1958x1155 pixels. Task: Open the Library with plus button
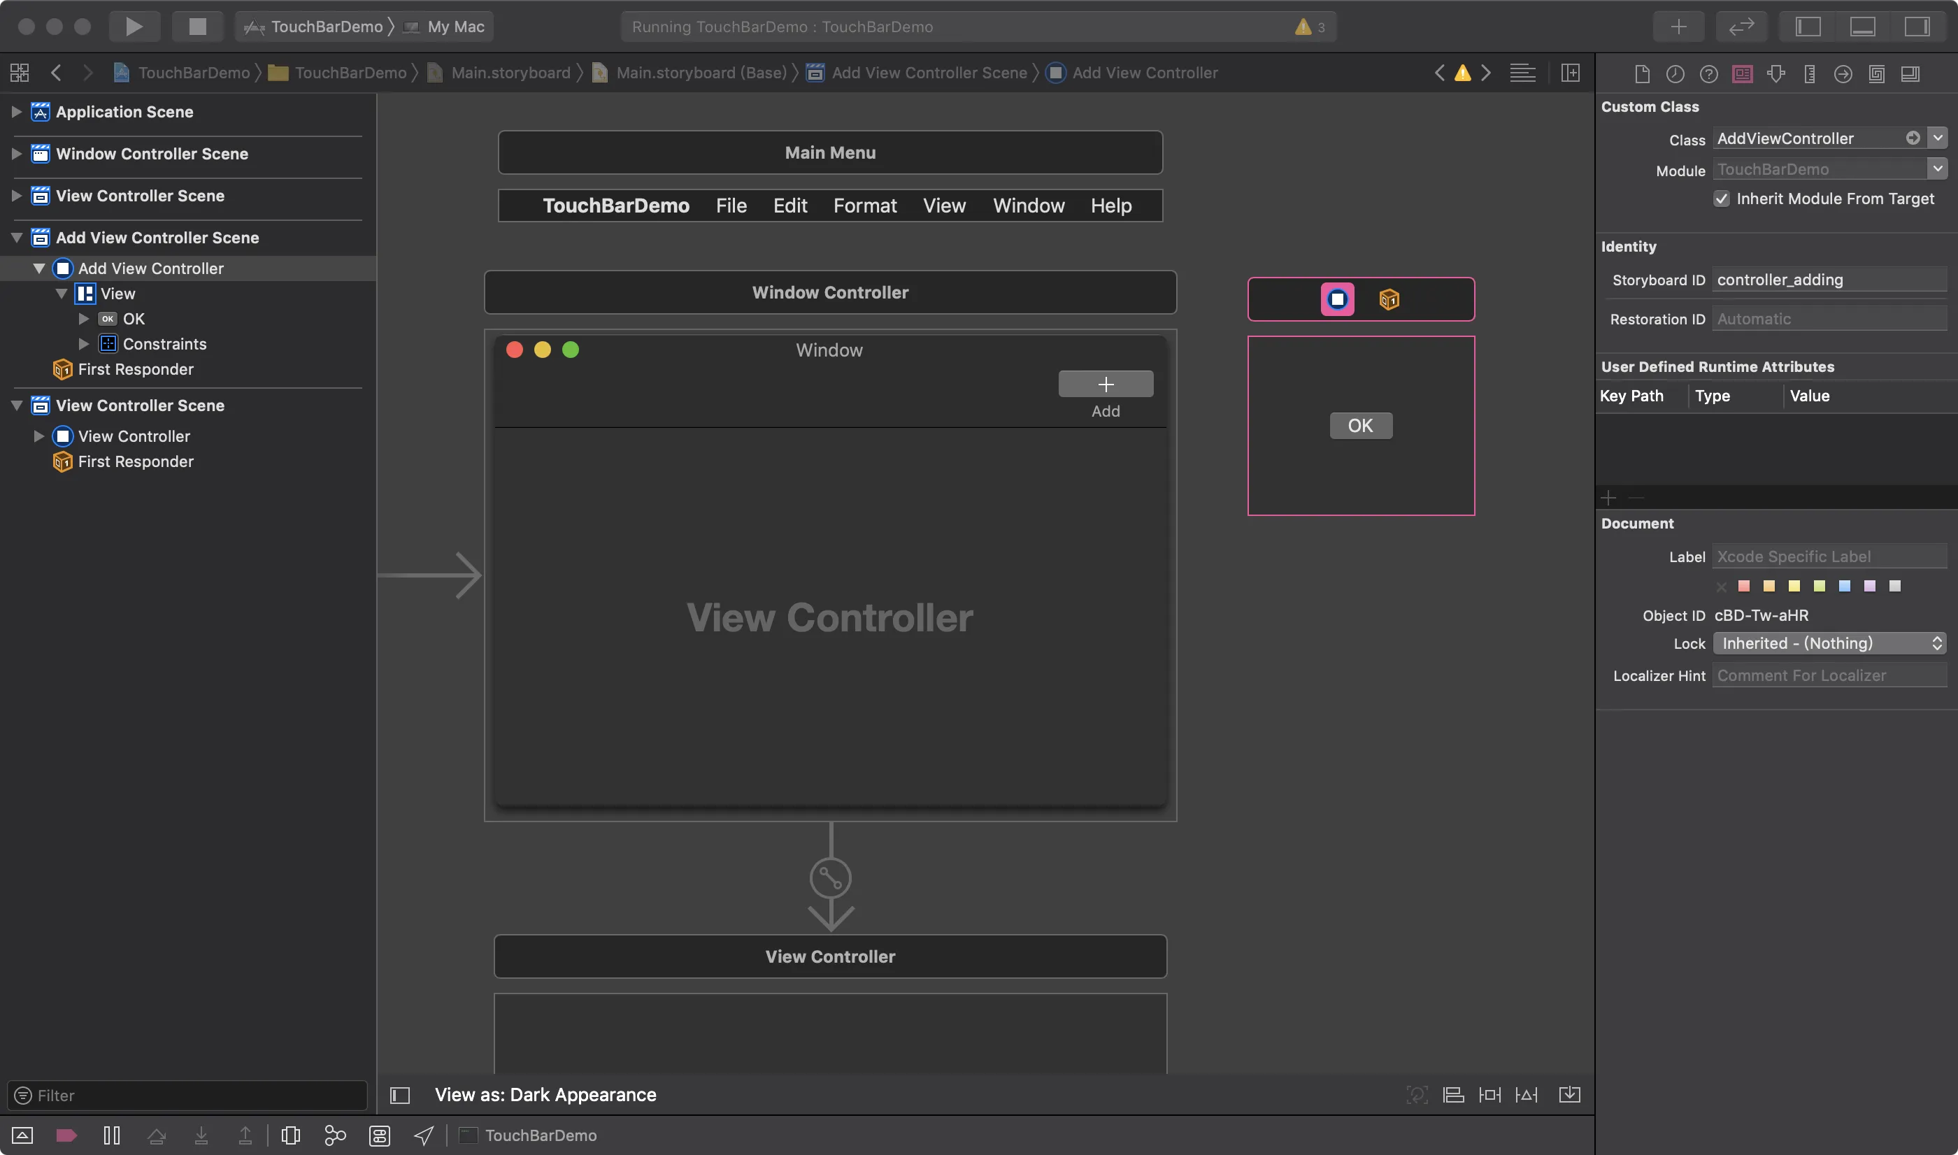coord(1678,27)
